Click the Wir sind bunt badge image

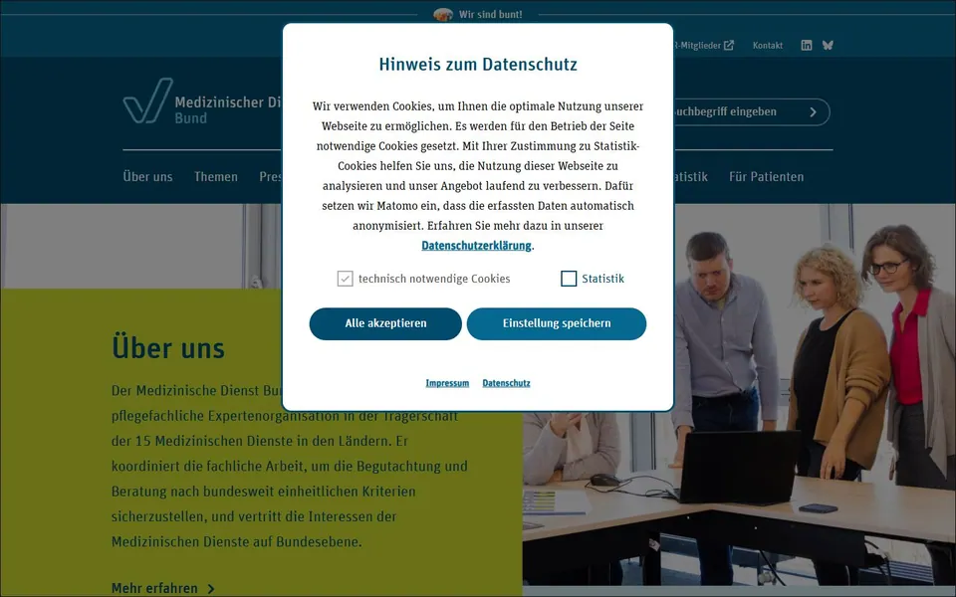pos(443,14)
